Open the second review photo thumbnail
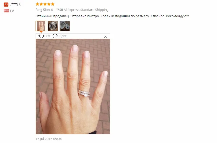Viewport: 217px width, 143px height. pyautogui.click(x=53, y=26)
